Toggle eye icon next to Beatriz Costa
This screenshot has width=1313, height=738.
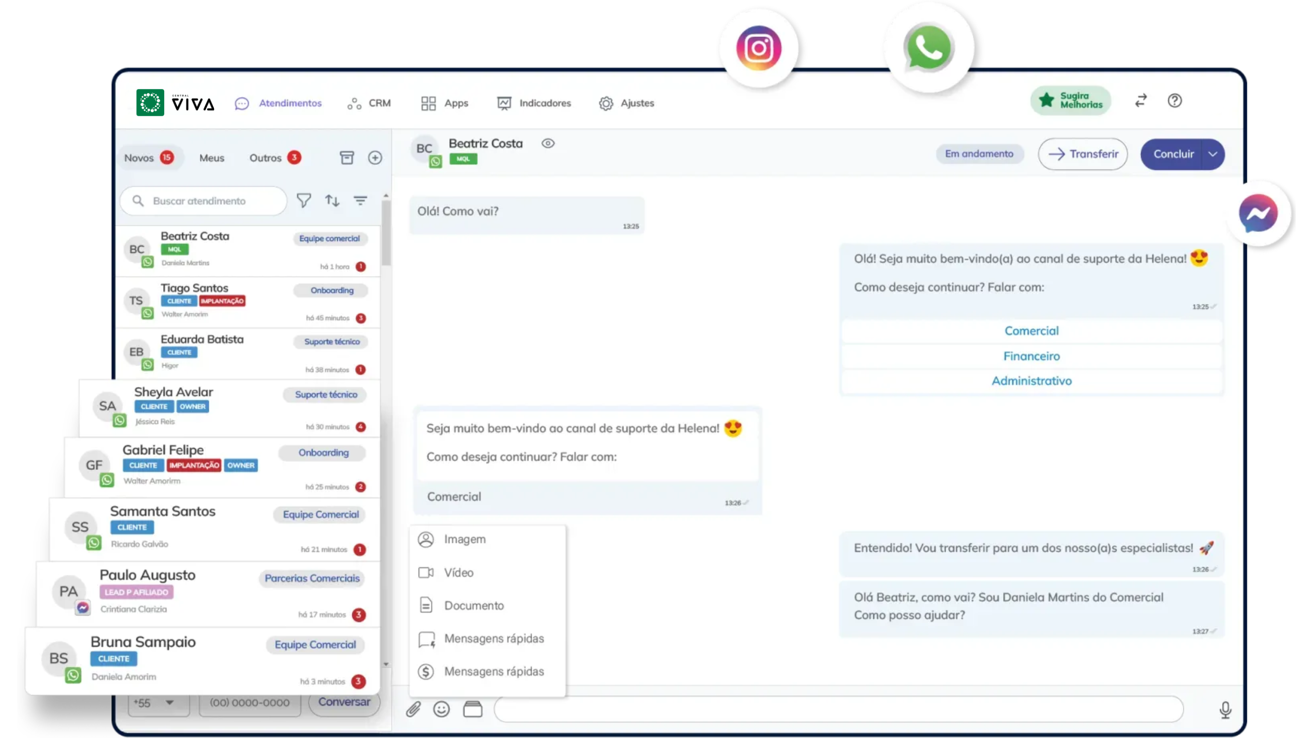tap(548, 144)
